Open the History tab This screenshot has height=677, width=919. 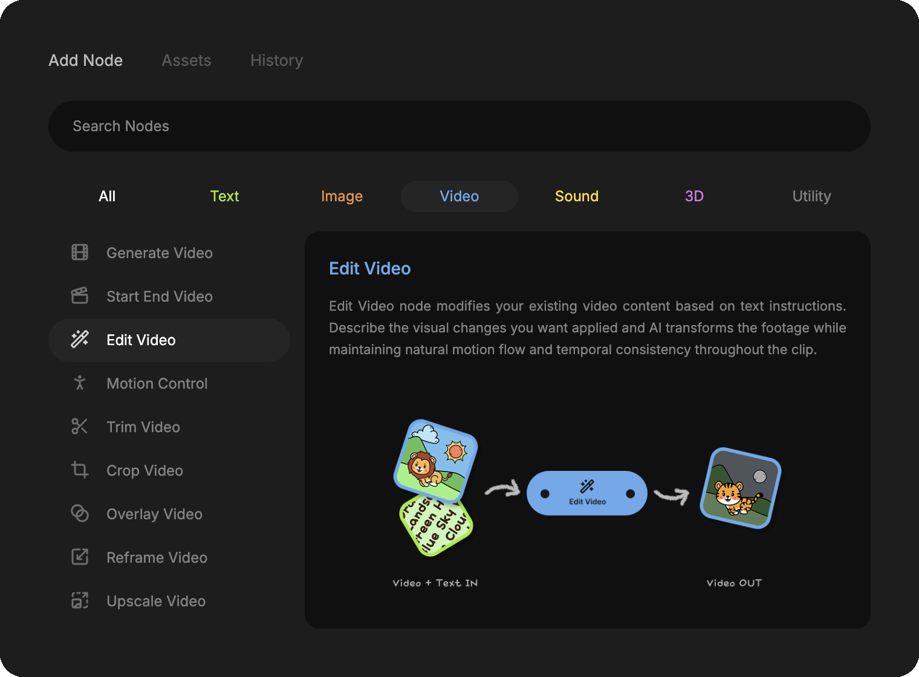276,60
